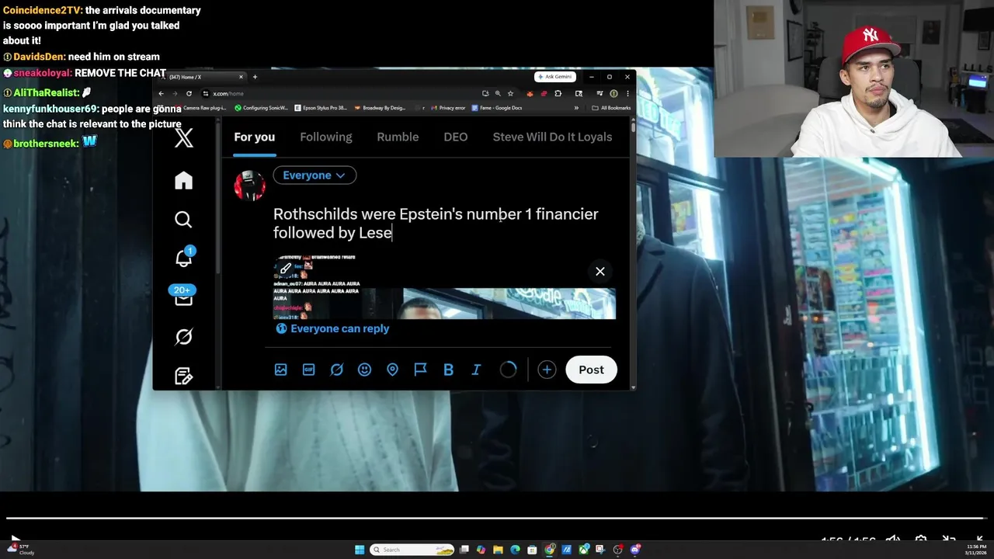Open Camera Raw plug-in bookmark
994x559 pixels.
coord(201,108)
